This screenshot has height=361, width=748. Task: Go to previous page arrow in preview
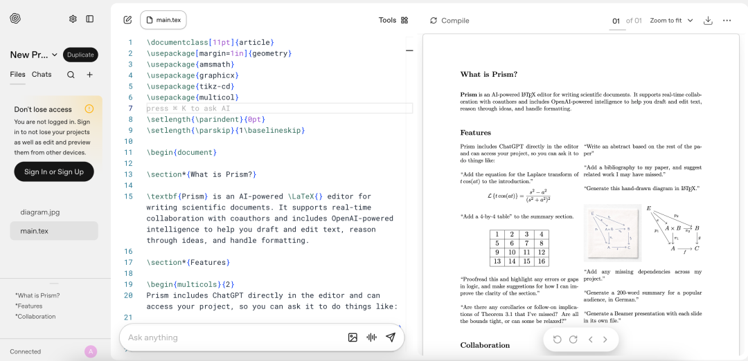tap(591, 340)
